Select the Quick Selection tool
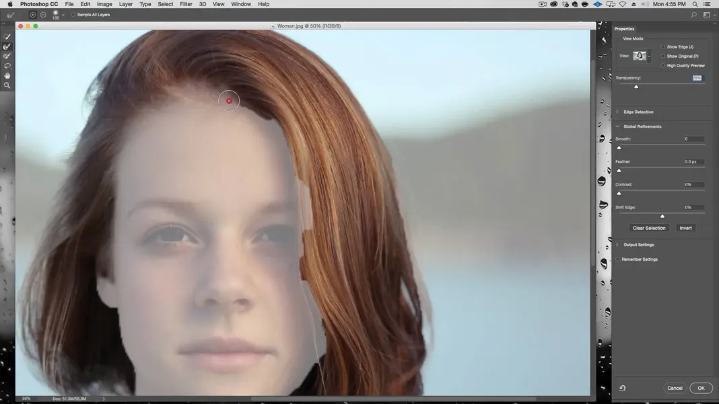 (x=7, y=37)
